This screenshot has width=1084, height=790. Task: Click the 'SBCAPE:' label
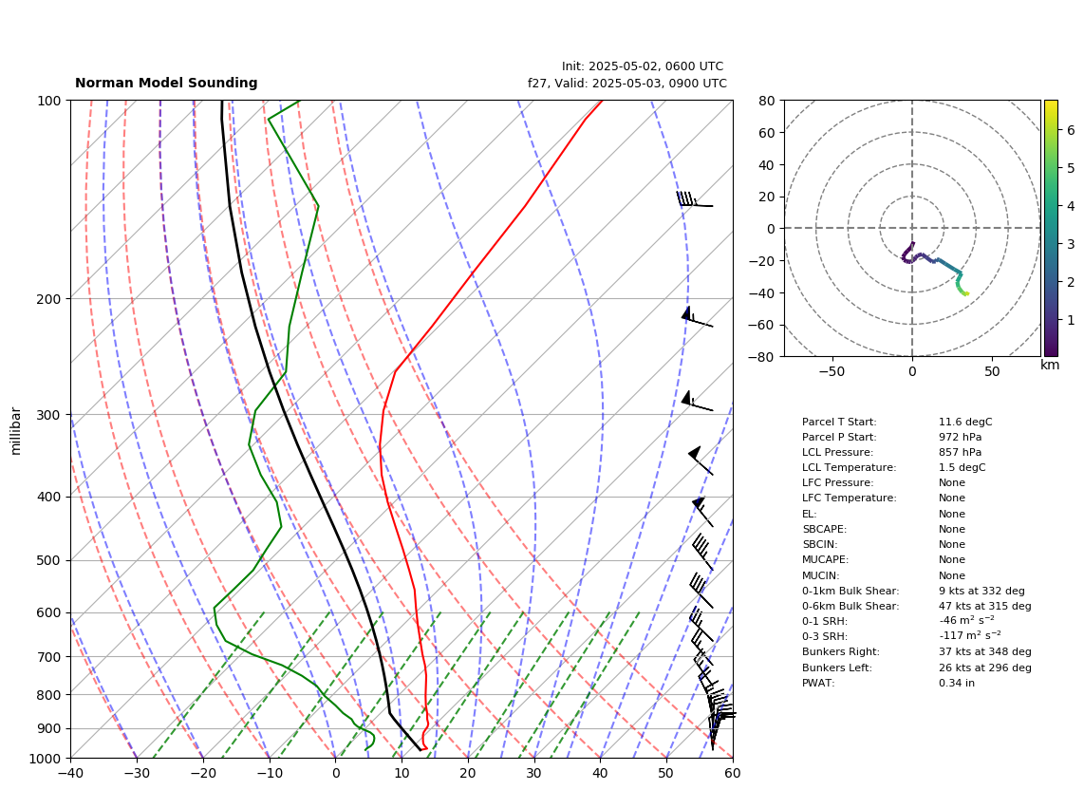[x=824, y=529]
